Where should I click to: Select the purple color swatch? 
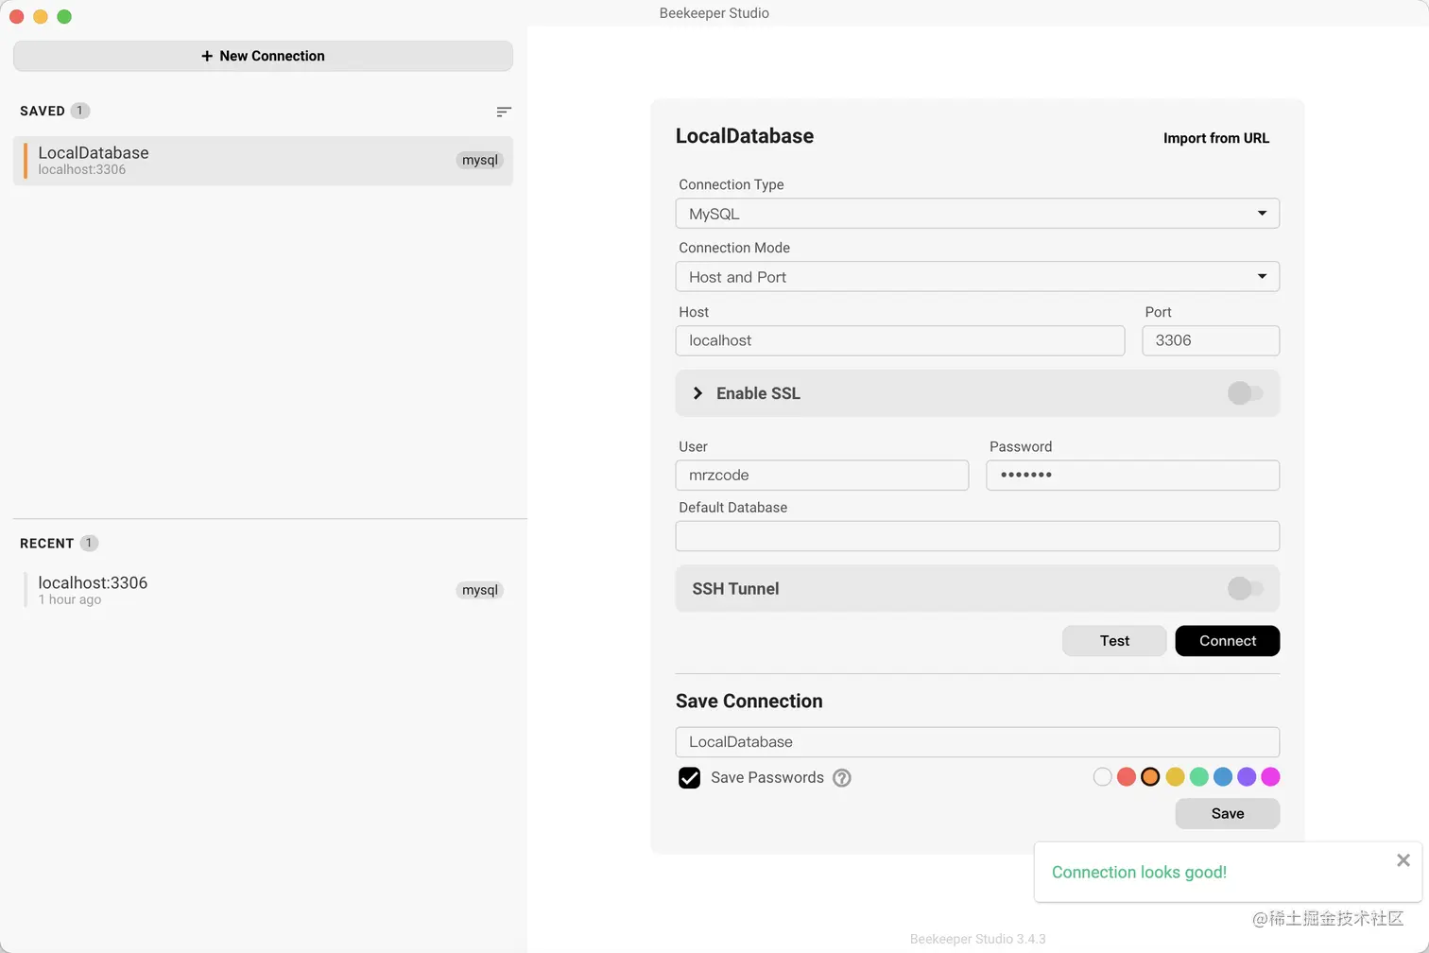[1247, 777]
